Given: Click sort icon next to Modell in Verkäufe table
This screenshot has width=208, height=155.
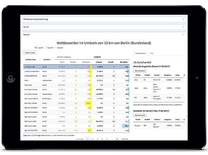Looking at the screenshot, I should coord(151,119).
